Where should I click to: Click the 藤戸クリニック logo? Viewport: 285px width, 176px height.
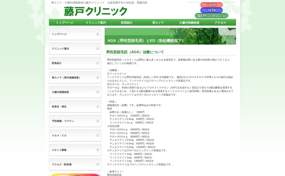coord(96,11)
